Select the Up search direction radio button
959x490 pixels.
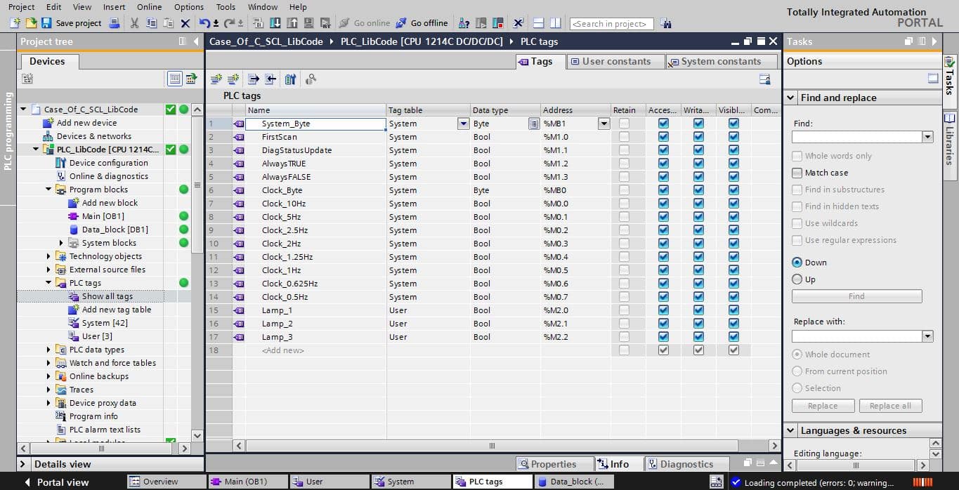797,279
